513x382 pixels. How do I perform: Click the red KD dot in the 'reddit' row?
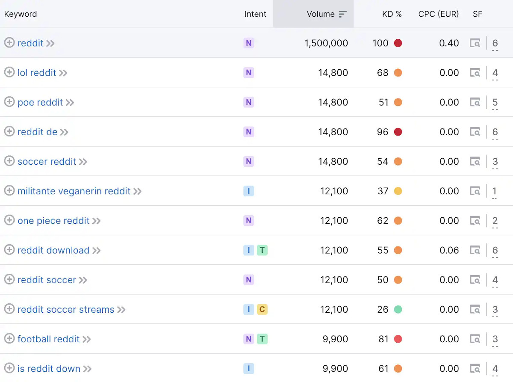tap(398, 43)
